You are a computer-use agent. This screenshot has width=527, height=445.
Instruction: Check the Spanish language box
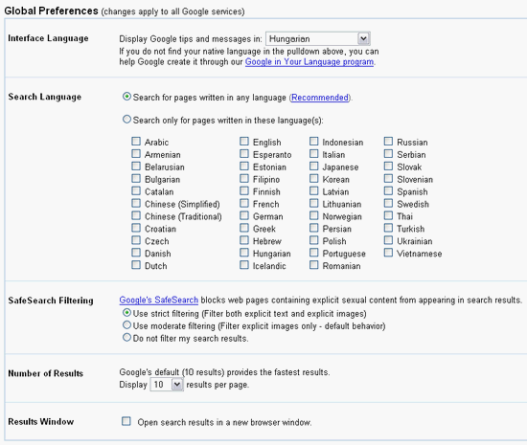(x=388, y=191)
